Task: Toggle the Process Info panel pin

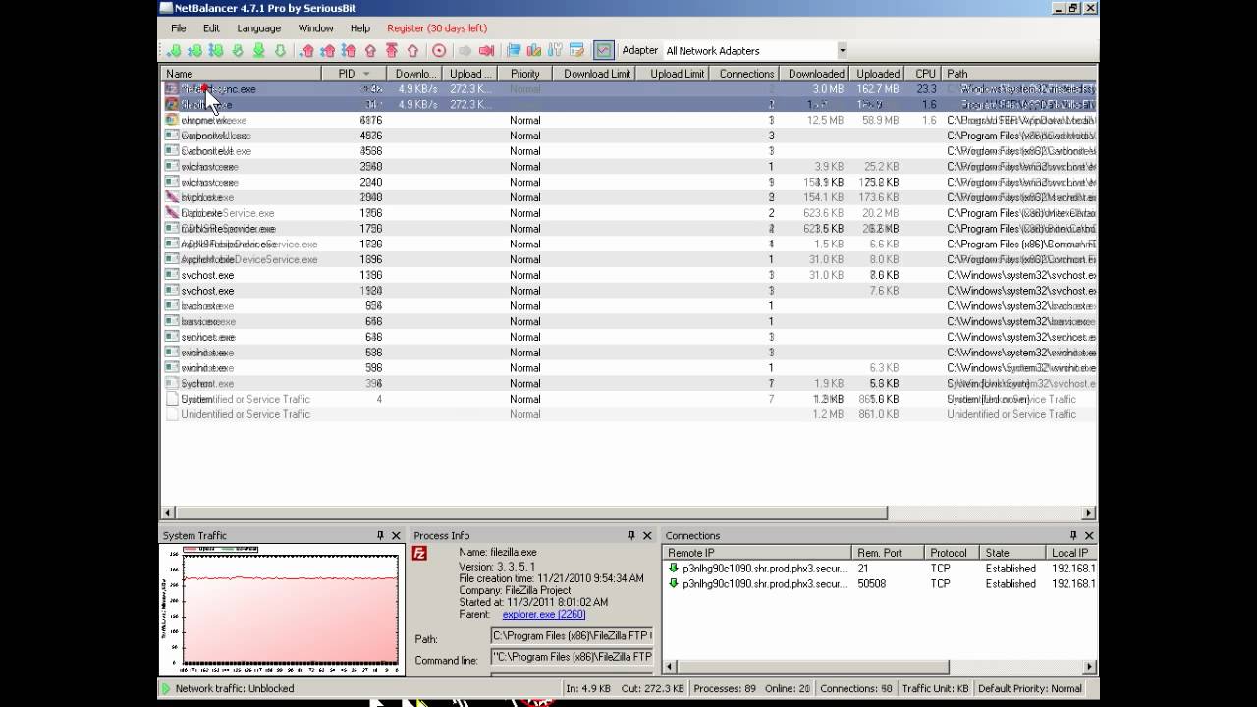Action: (x=631, y=536)
